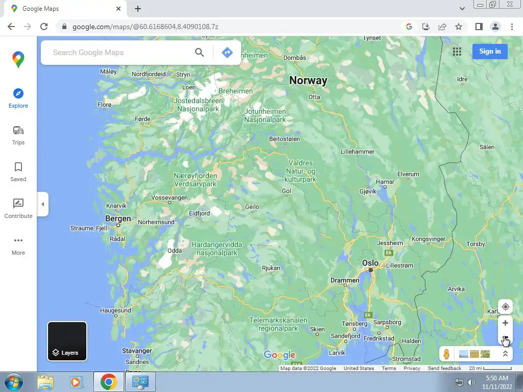This screenshot has width=523, height=392.
Task: Click the United States link
Action: click(x=359, y=369)
